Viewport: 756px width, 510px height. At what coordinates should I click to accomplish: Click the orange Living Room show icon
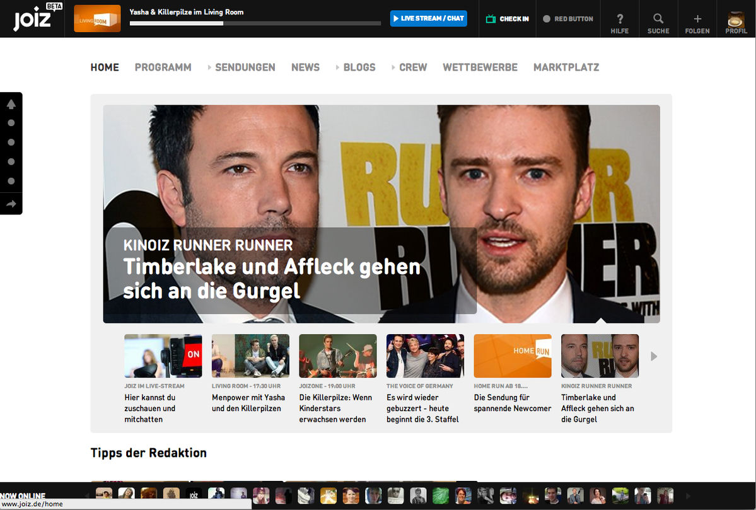pos(97,19)
